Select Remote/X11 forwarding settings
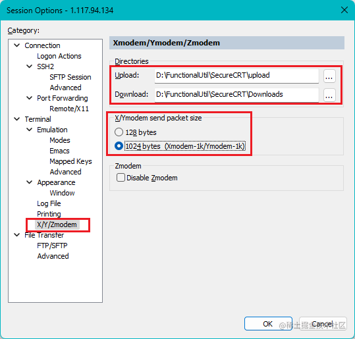Screen dimensions: 355x339 point(69,109)
